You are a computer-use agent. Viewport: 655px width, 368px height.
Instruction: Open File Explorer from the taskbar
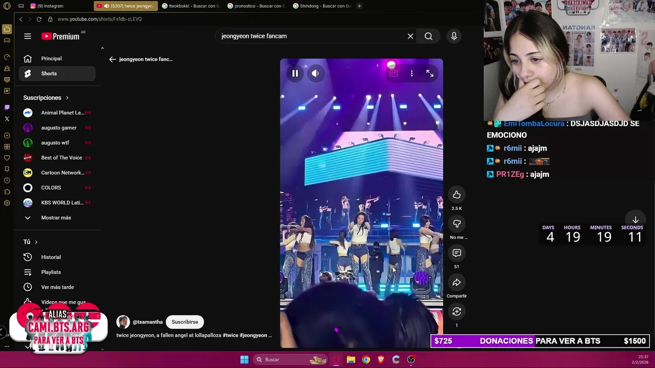tap(351, 360)
